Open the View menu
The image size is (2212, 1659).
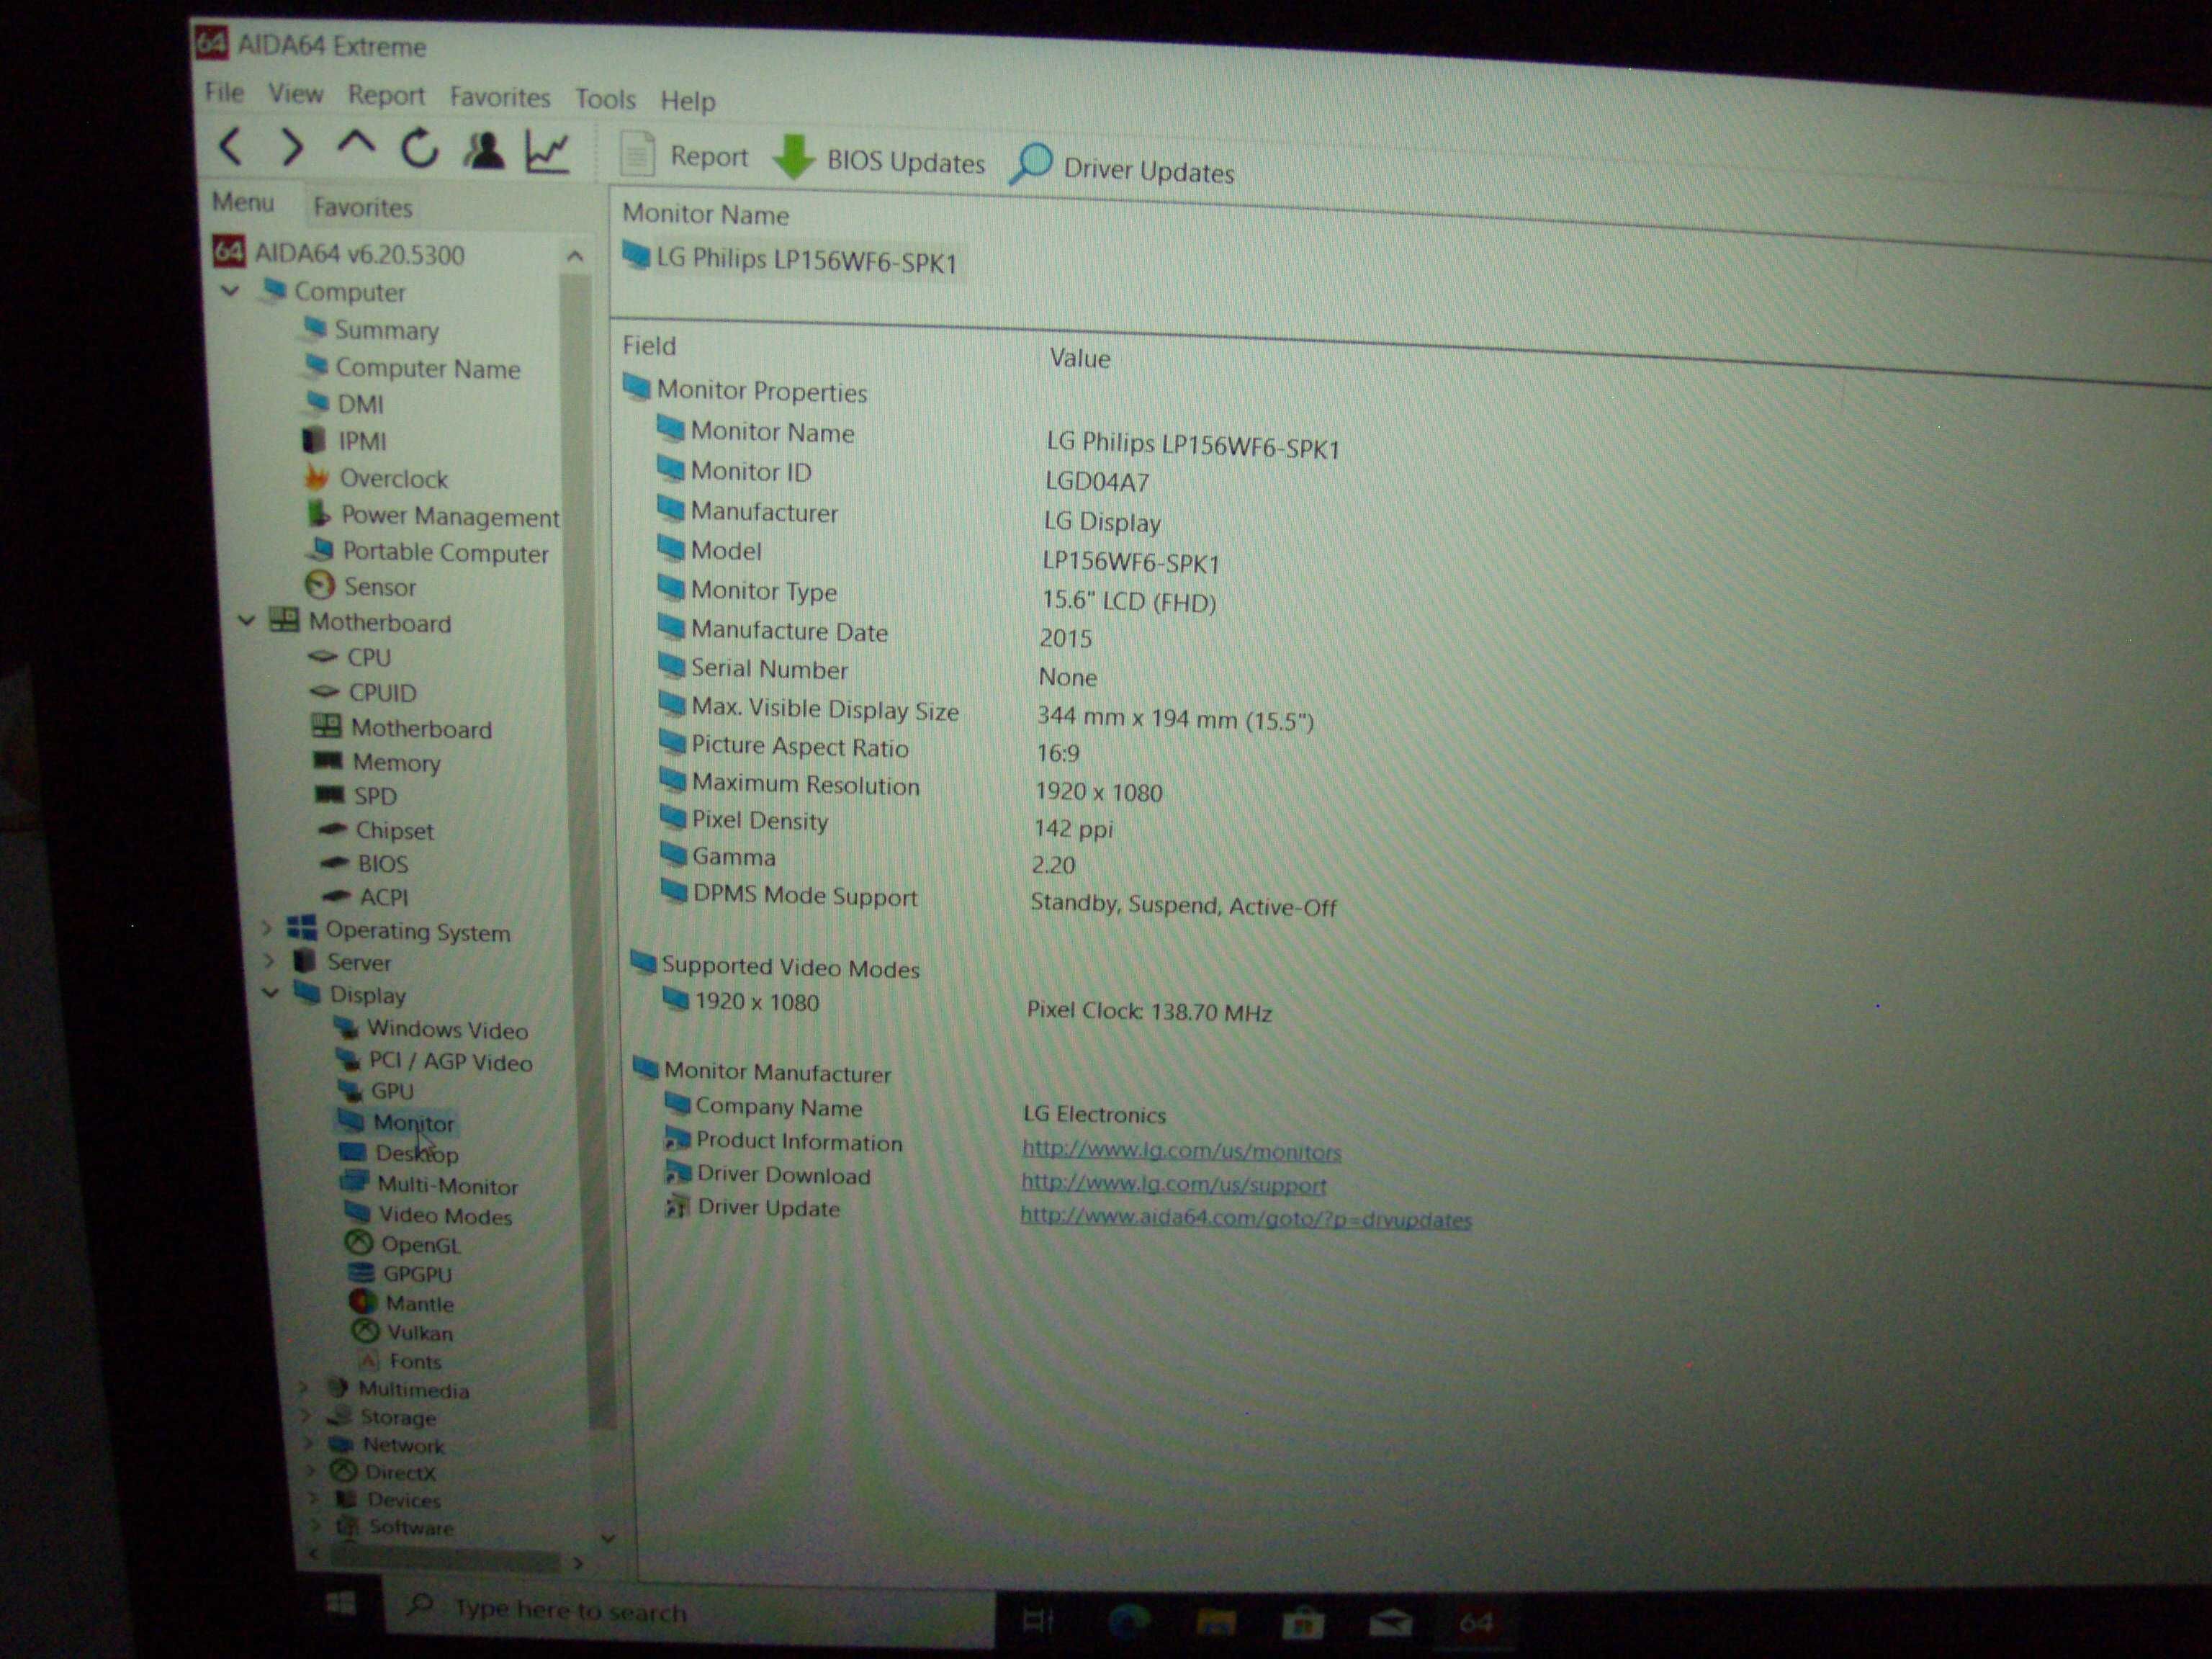tap(295, 94)
